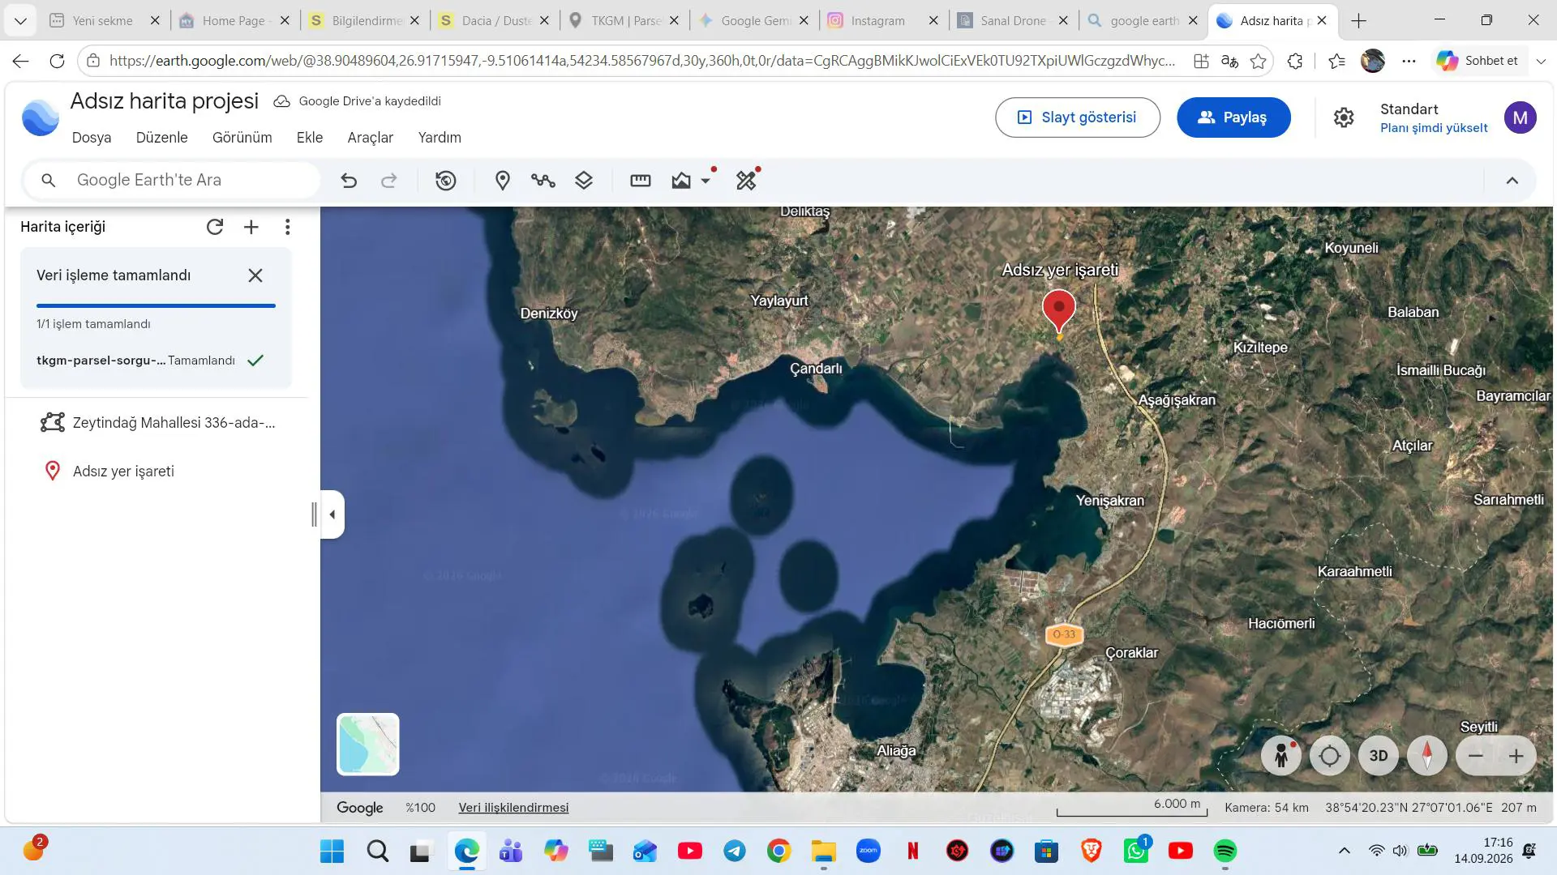Open the map layers tool

584,181
